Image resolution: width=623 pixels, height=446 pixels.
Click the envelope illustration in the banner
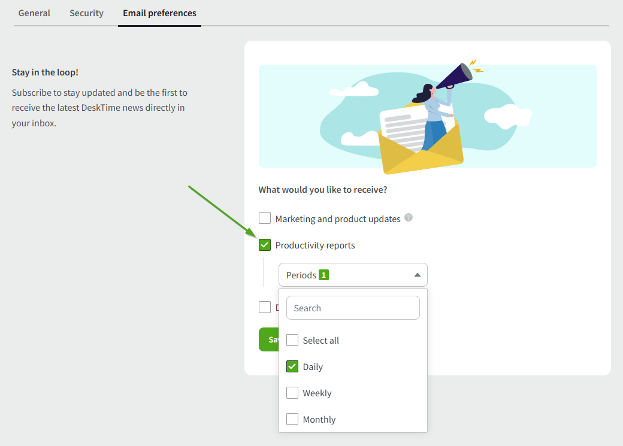pos(420,147)
